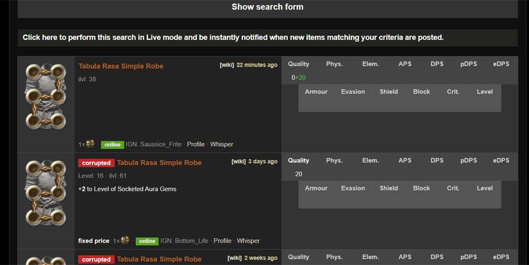Open the Tabula Rasa listing posted 22 minutes ago
Image resolution: width=529 pixels, height=265 pixels.
(121, 66)
